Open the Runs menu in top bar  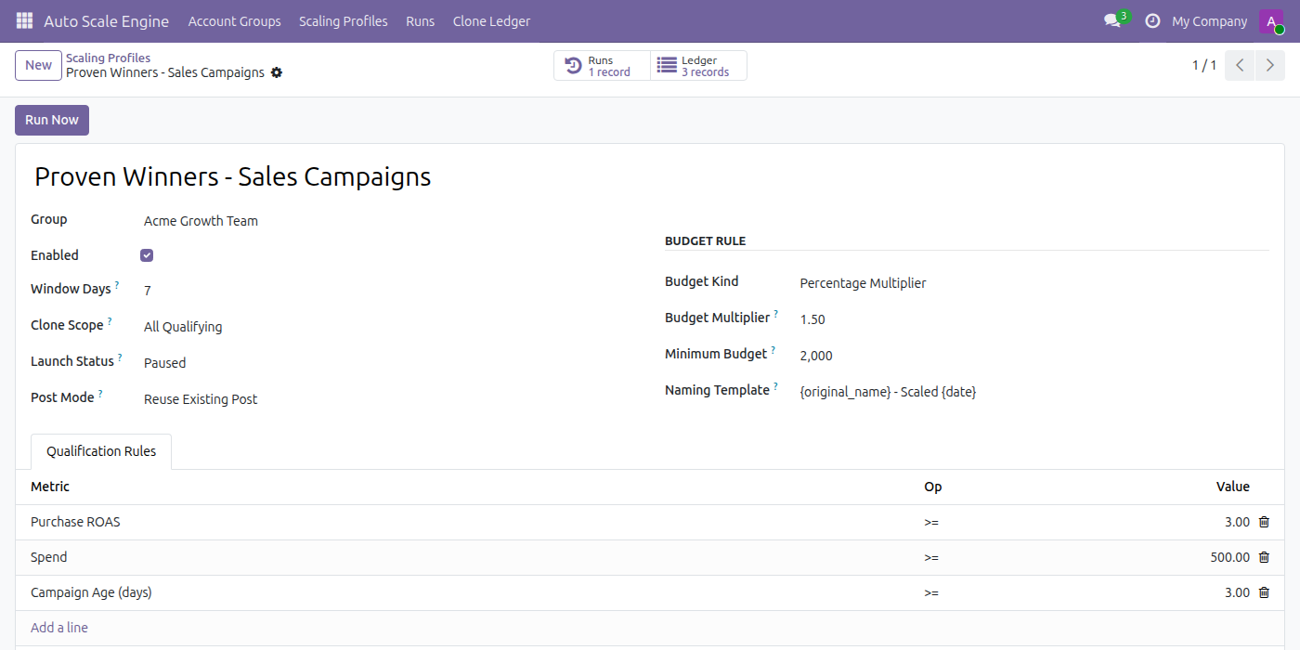(x=420, y=20)
